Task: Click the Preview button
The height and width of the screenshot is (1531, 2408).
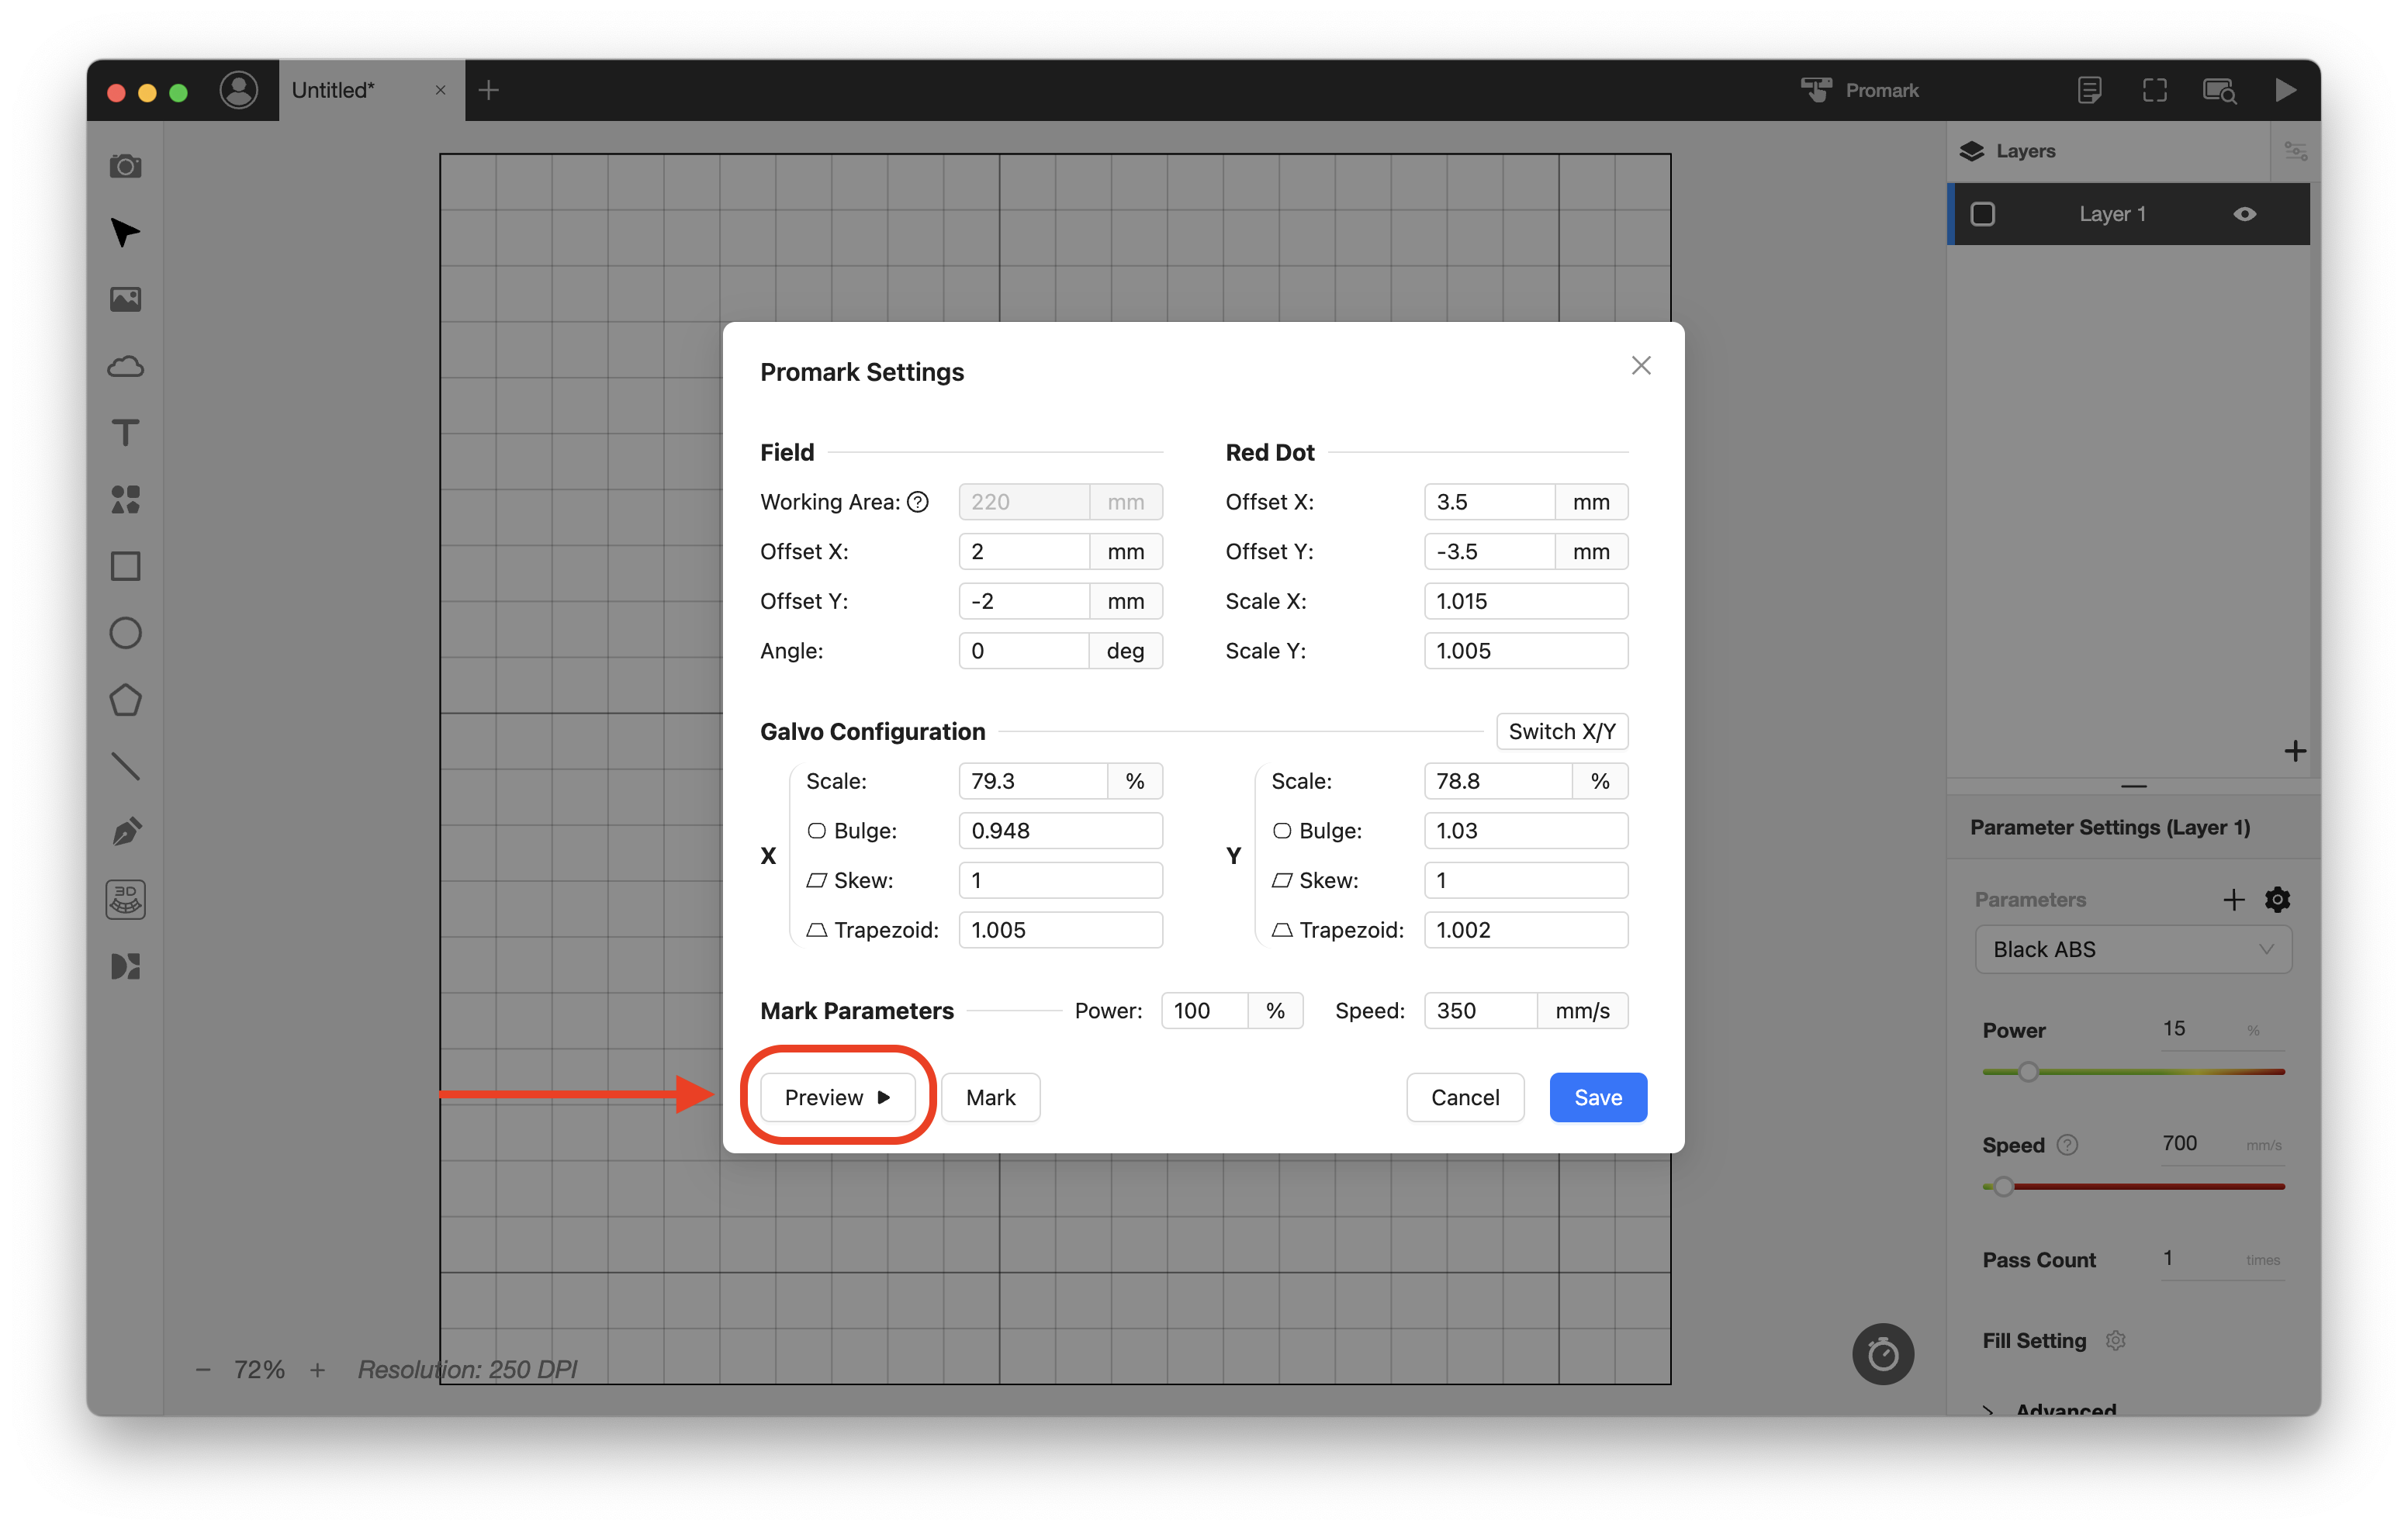Action: point(837,1097)
